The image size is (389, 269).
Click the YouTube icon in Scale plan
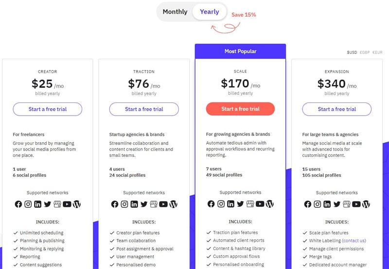coord(260,204)
